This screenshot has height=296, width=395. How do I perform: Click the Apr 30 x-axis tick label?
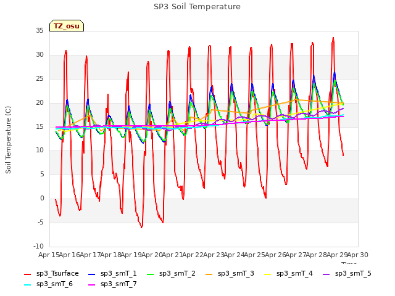[x=358, y=255]
